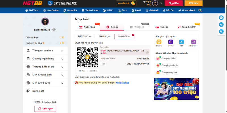Open the Game Bài menu
227x113 pixels.
click(70, 10)
